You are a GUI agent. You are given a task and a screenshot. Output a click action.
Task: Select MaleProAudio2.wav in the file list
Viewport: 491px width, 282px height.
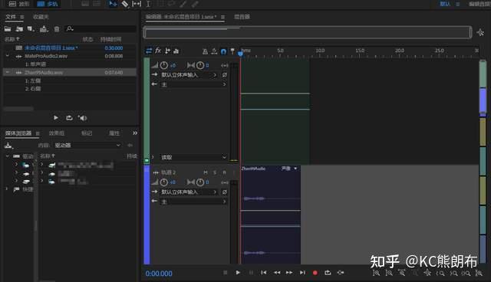pyautogui.click(x=46, y=56)
